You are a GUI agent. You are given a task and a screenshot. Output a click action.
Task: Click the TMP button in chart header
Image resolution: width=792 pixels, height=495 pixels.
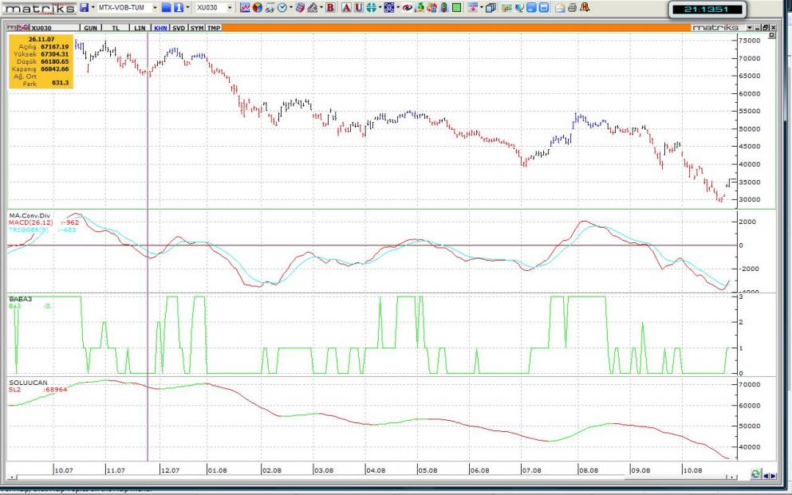[x=214, y=28]
